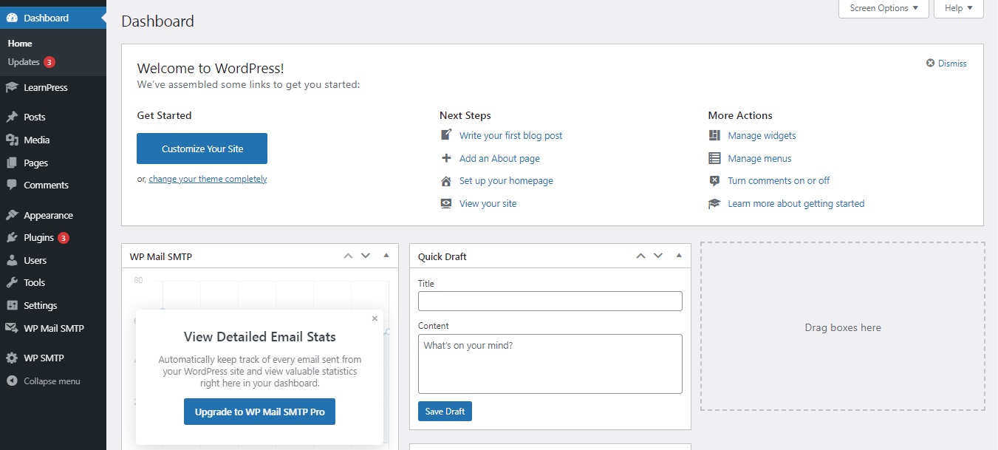Click the Turn comments on or off link

tap(779, 180)
